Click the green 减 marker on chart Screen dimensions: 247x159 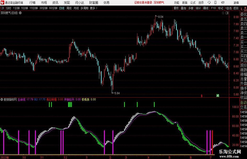pyautogui.click(x=218, y=95)
